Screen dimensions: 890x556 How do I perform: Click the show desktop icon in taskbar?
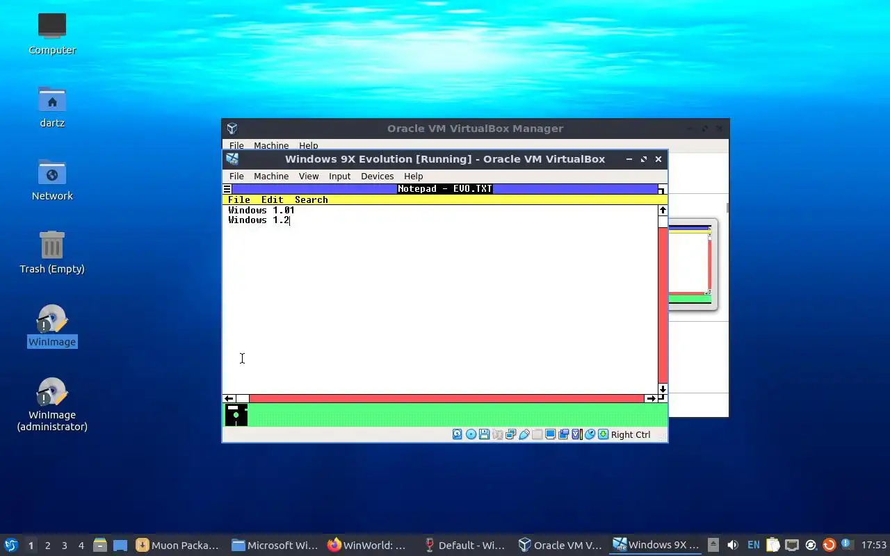[120, 545]
